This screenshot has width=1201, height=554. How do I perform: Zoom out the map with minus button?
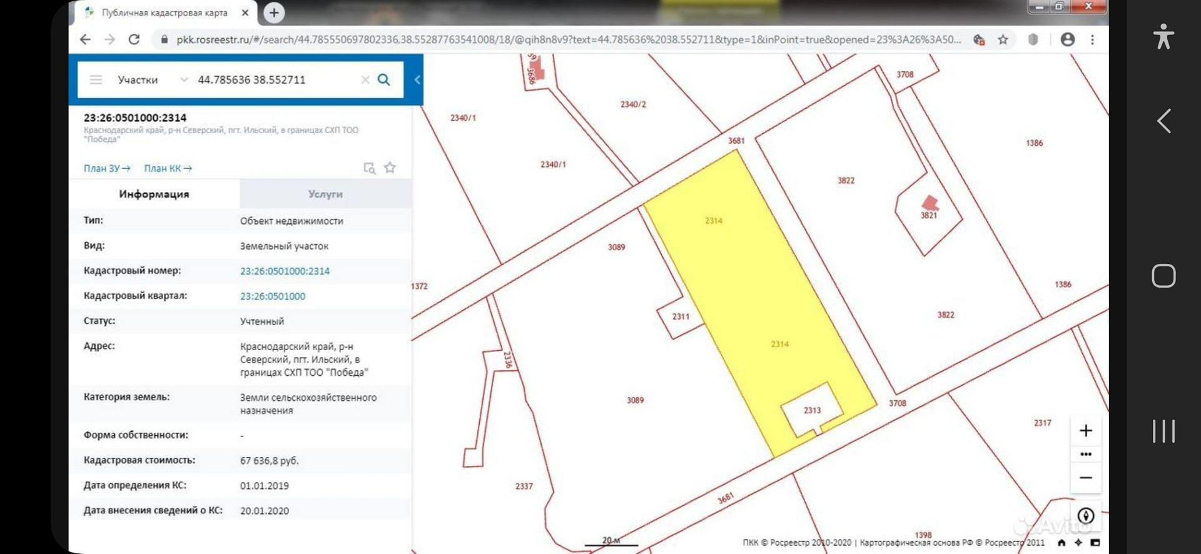[1086, 478]
